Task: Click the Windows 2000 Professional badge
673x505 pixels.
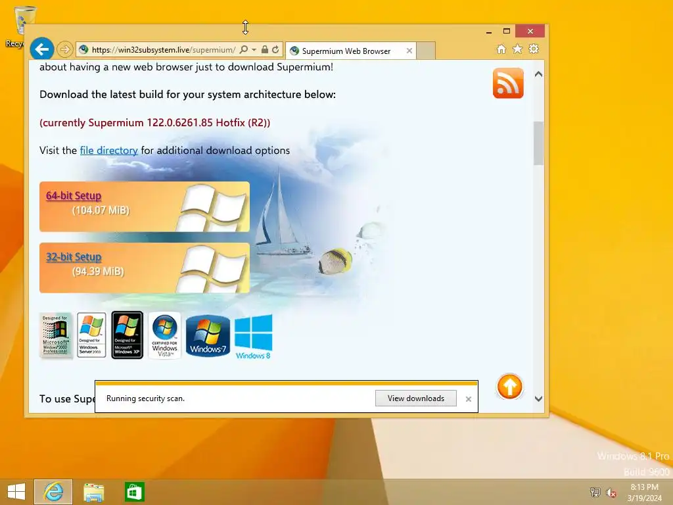Action: point(55,335)
